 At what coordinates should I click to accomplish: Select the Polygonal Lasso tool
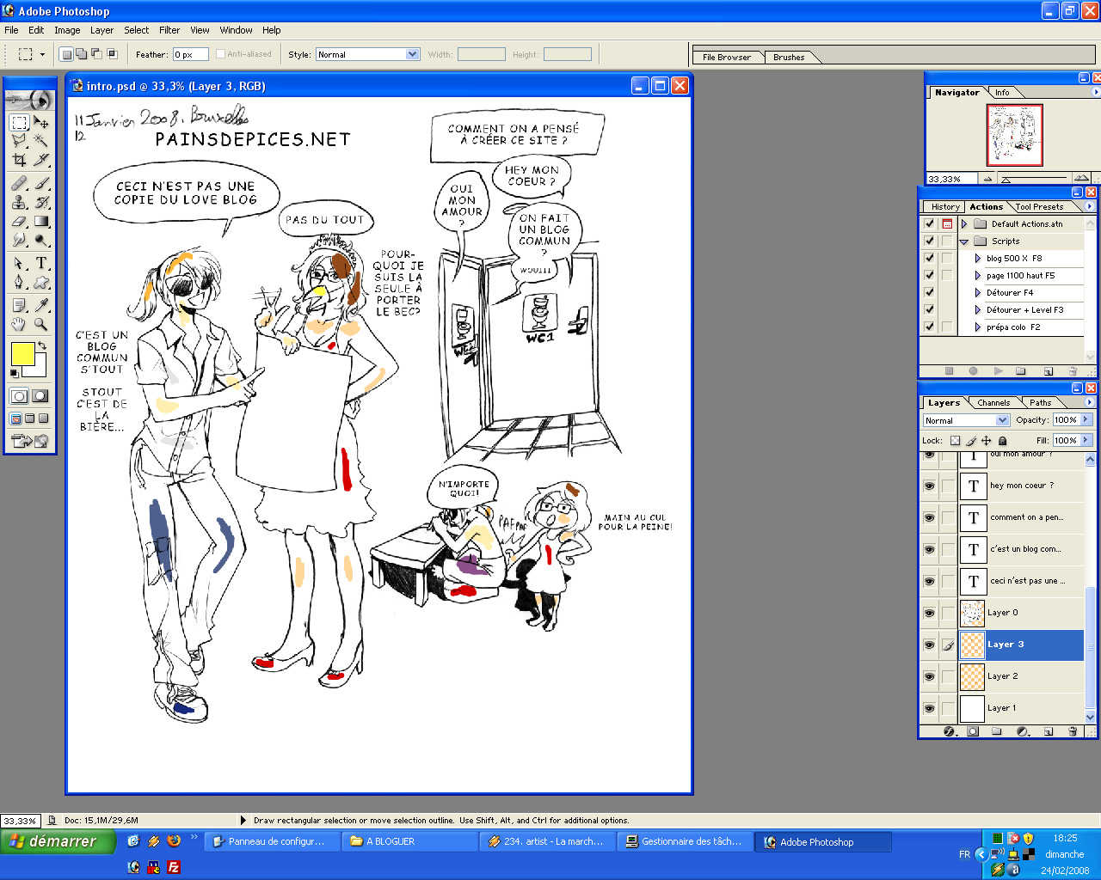tap(19, 141)
